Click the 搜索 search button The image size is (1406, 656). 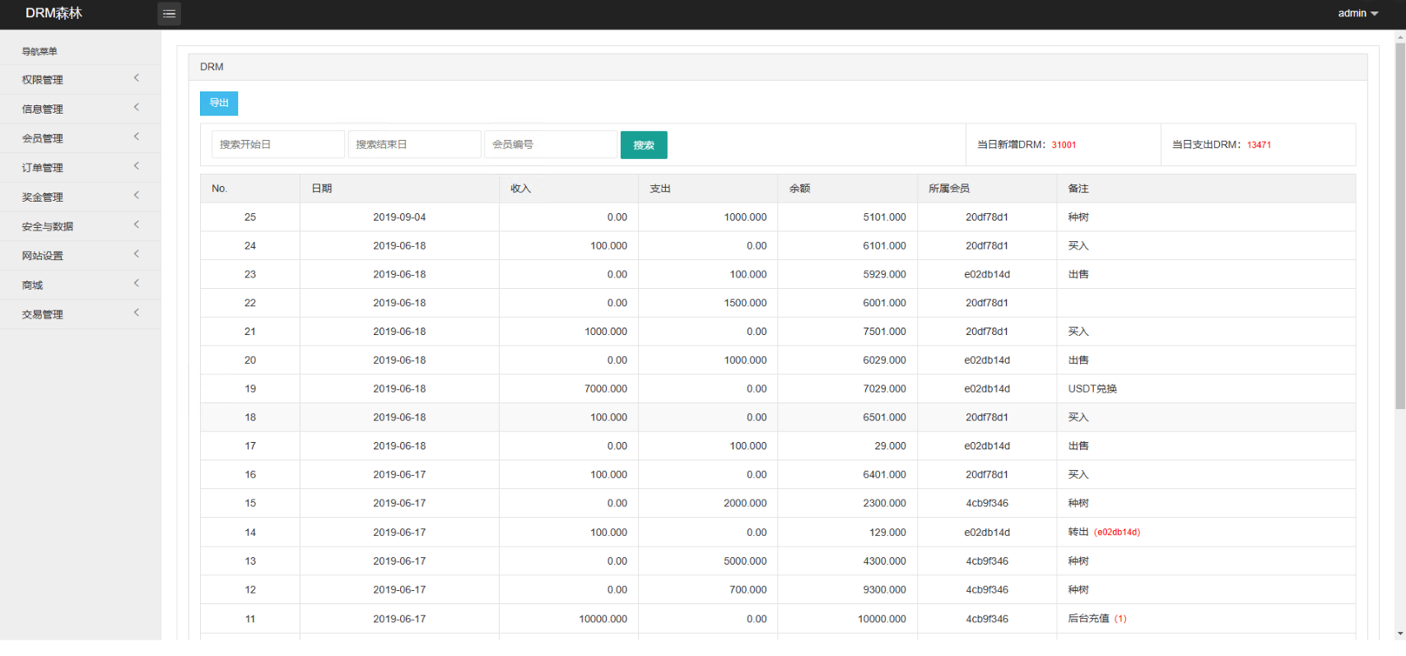tap(644, 145)
